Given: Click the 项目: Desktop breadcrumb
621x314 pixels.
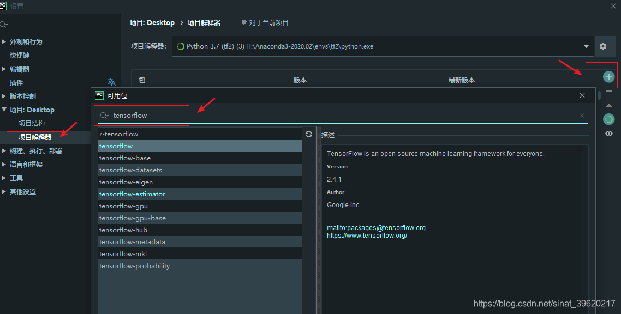Looking at the screenshot, I should pos(152,22).
